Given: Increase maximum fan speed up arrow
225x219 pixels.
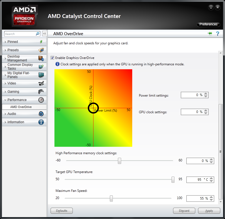Looking at the screenshot, I should 211,197.
